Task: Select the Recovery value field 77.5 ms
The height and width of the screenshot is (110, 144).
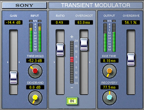Action: coord(109,87)
